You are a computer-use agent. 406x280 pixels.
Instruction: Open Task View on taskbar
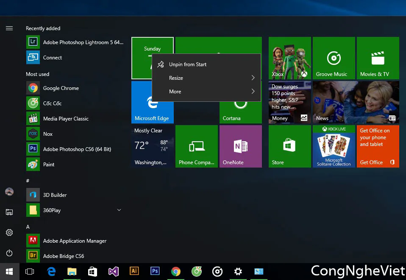pyautogui.click(x=30, y=272)
